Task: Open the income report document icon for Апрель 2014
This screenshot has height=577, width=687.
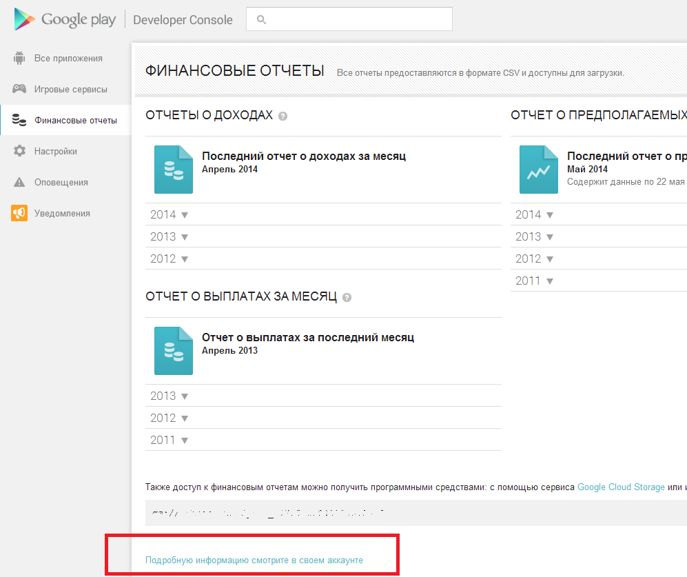Action: 173,169
